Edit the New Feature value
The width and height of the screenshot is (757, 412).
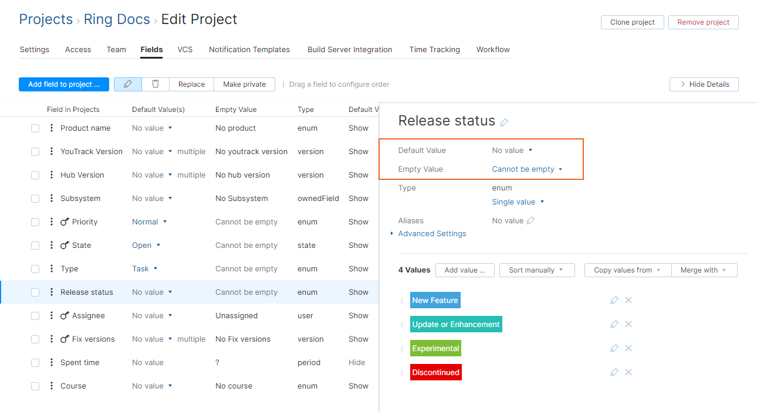click(614, 300)
